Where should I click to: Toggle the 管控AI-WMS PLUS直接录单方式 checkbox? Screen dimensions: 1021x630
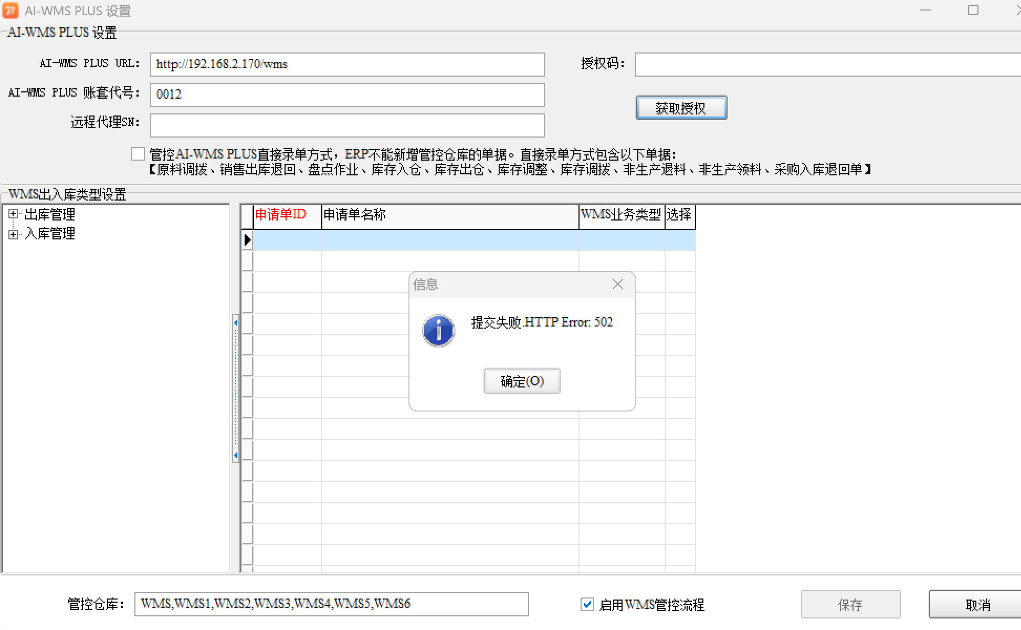click(x=138, y=154)
